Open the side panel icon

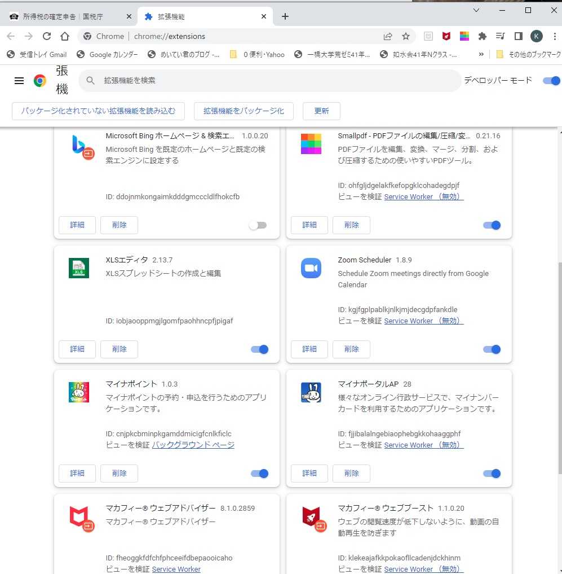tap(518, 36)
